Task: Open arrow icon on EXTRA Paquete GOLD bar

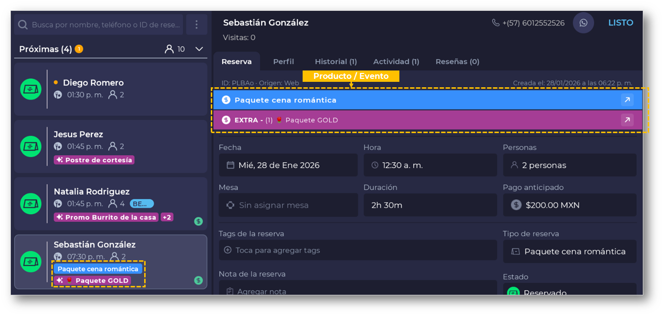Action: 627,120
